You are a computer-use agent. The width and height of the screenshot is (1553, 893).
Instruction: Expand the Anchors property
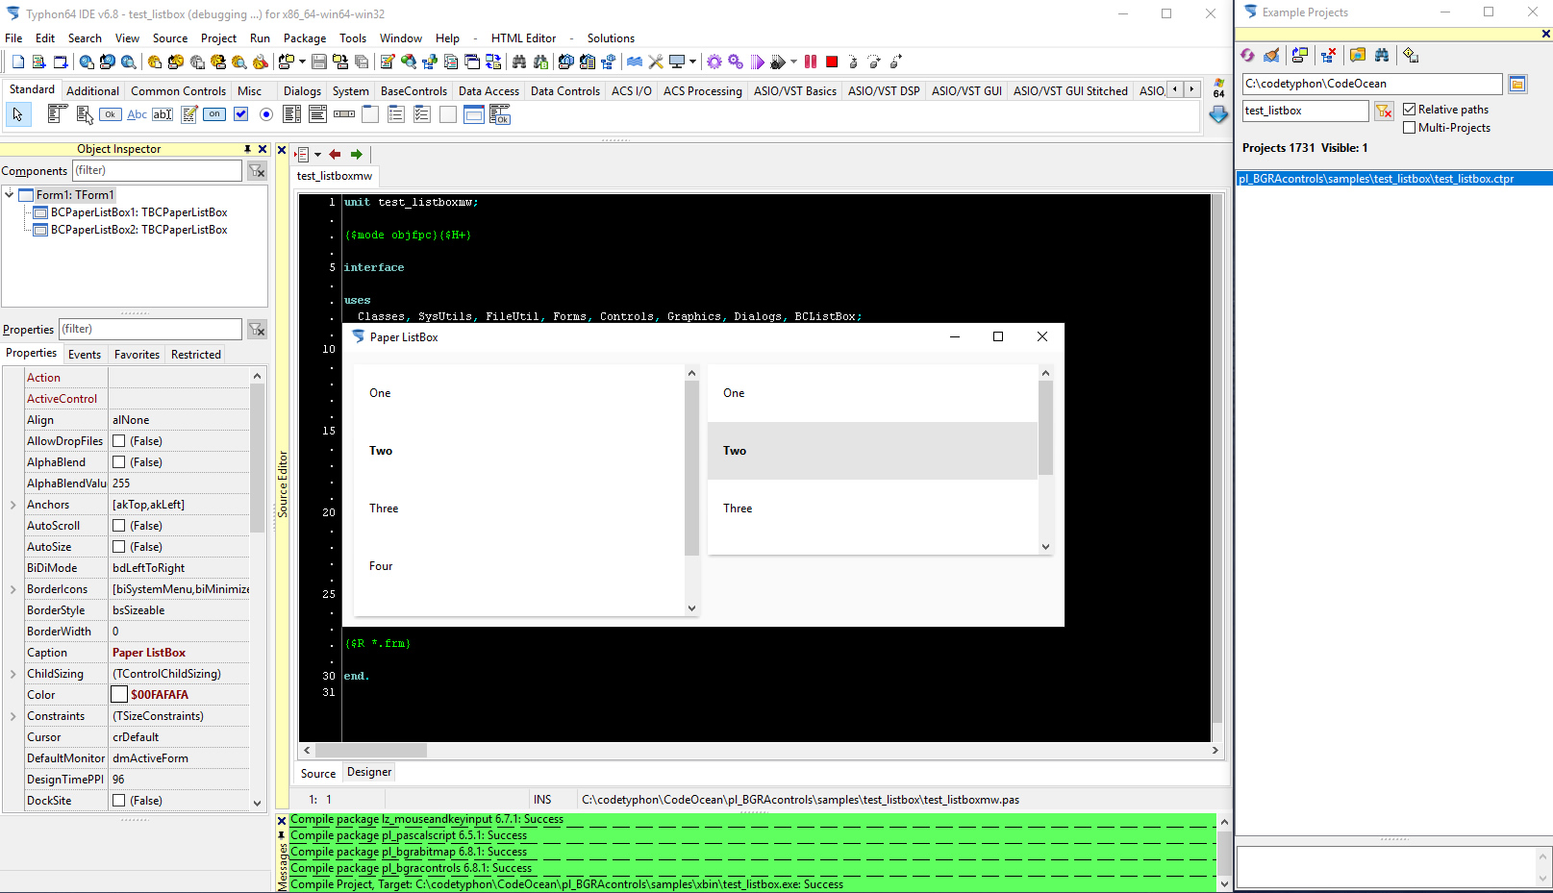13,505
